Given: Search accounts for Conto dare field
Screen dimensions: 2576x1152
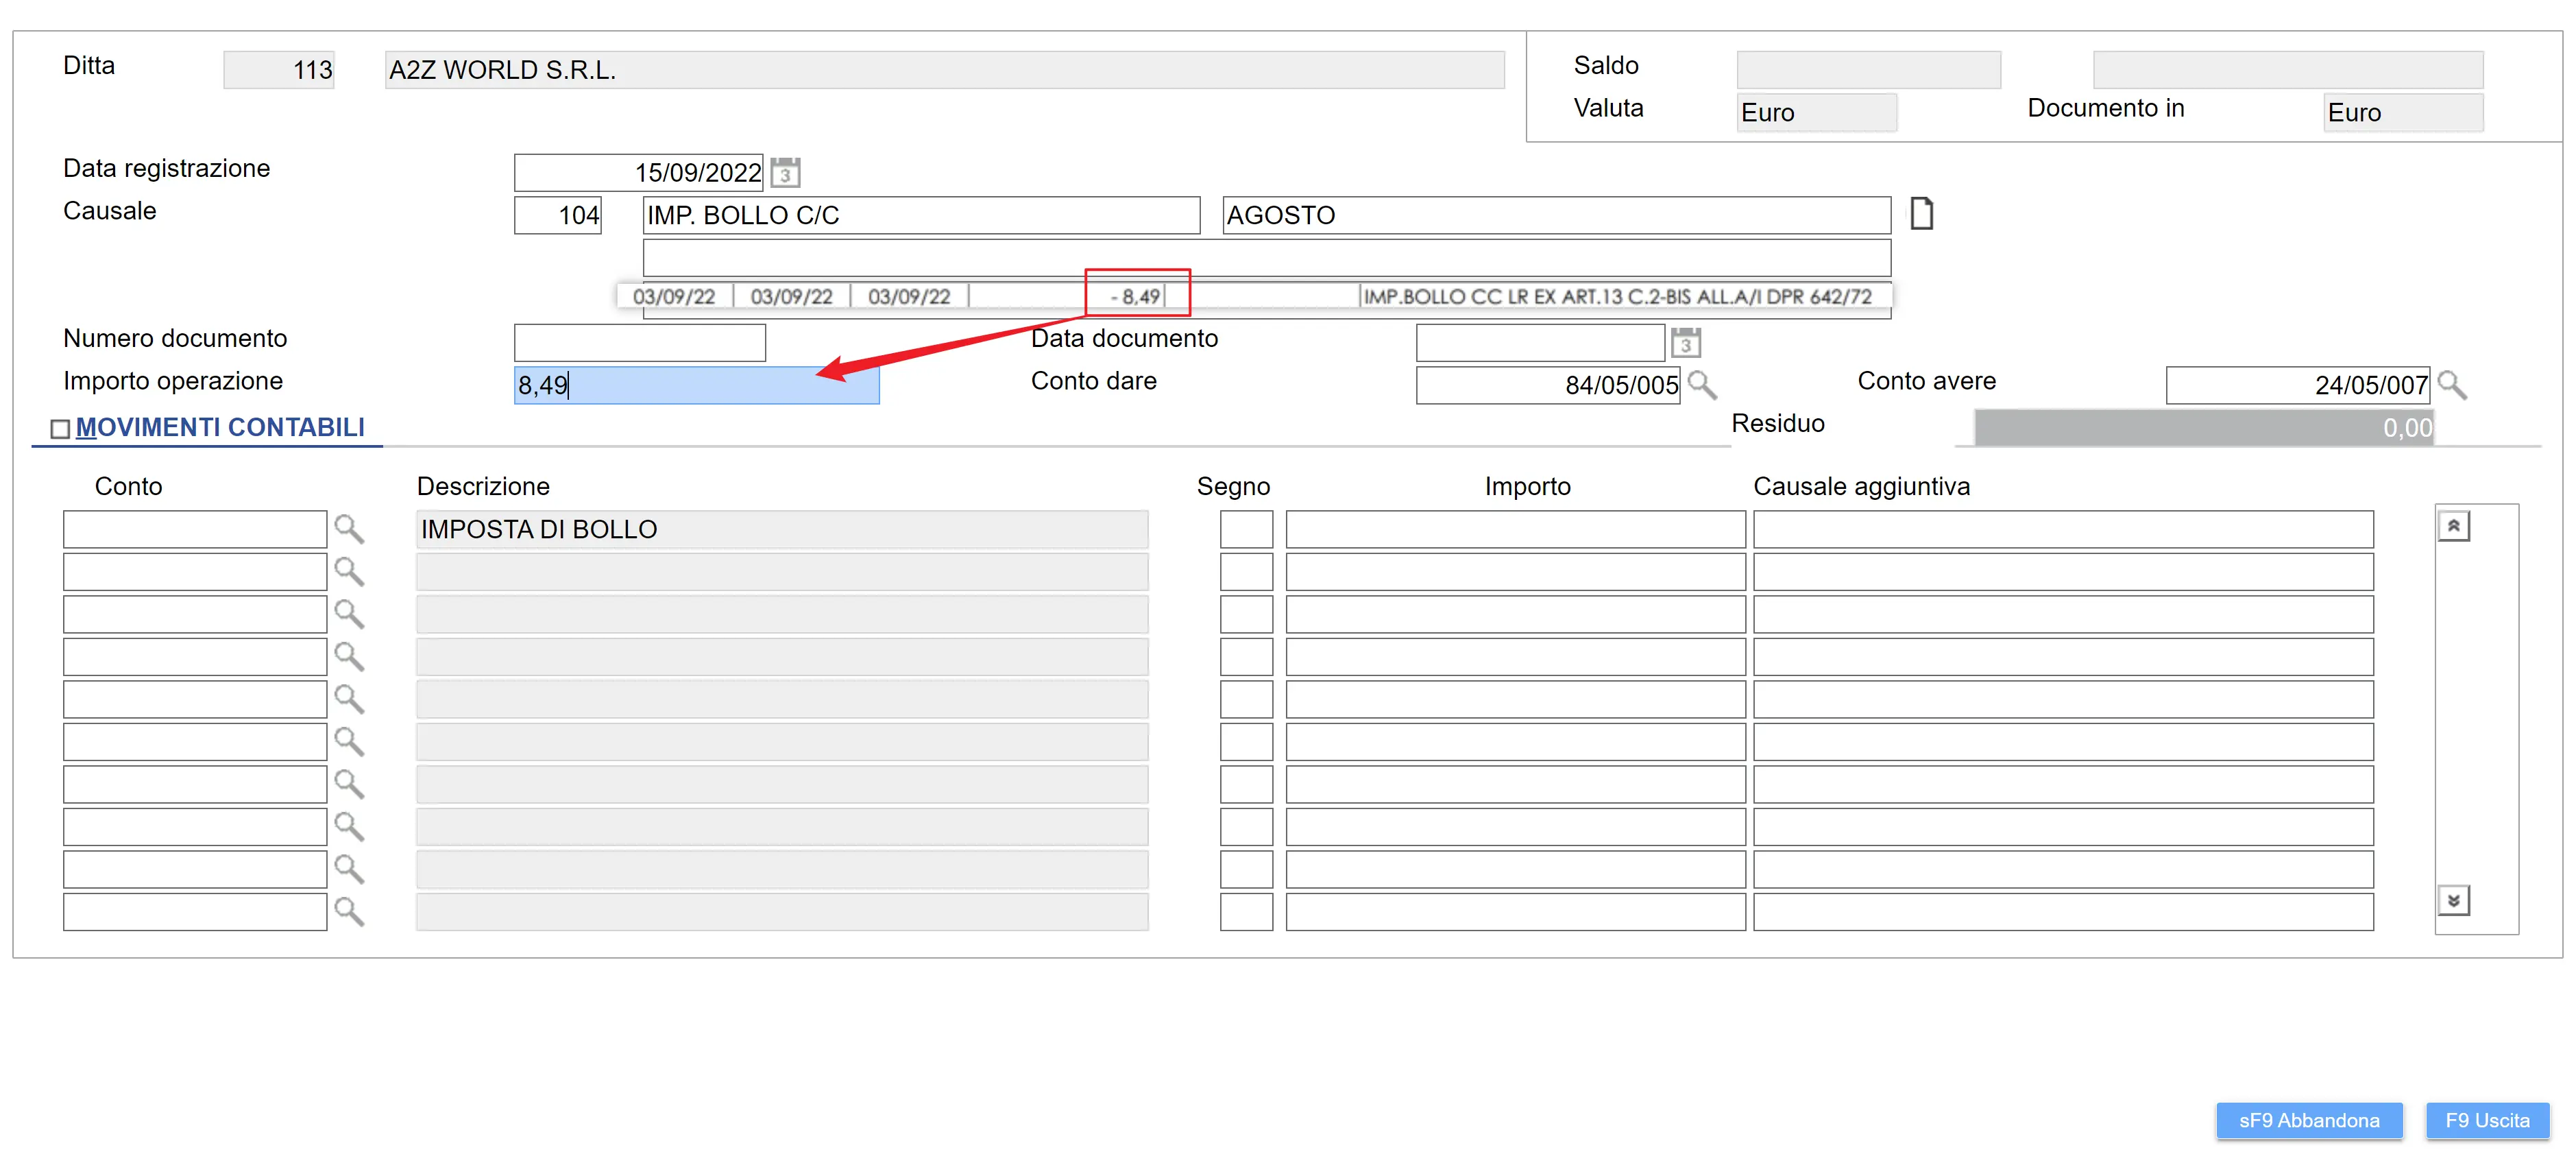Looking at the screenshot, I should (x=1701, y=385).
